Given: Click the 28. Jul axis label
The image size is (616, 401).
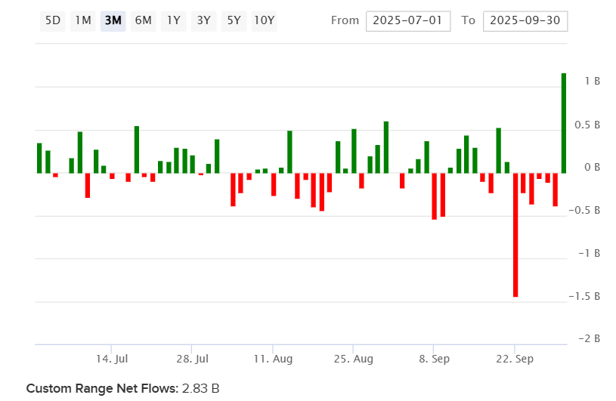Looking at the screenshot, I should tap(191, 359).
